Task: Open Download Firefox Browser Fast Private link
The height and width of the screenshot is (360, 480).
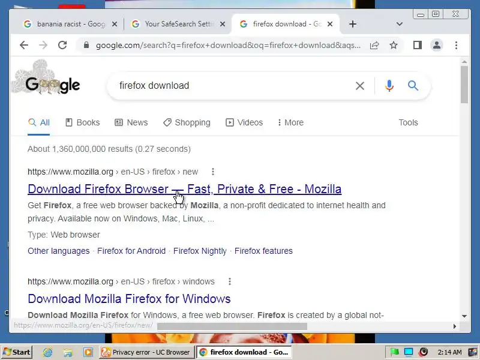Action: point(185,189)
